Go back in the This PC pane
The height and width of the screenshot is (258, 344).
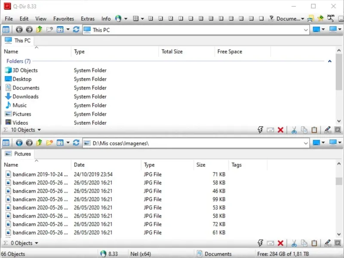[19, 29]
